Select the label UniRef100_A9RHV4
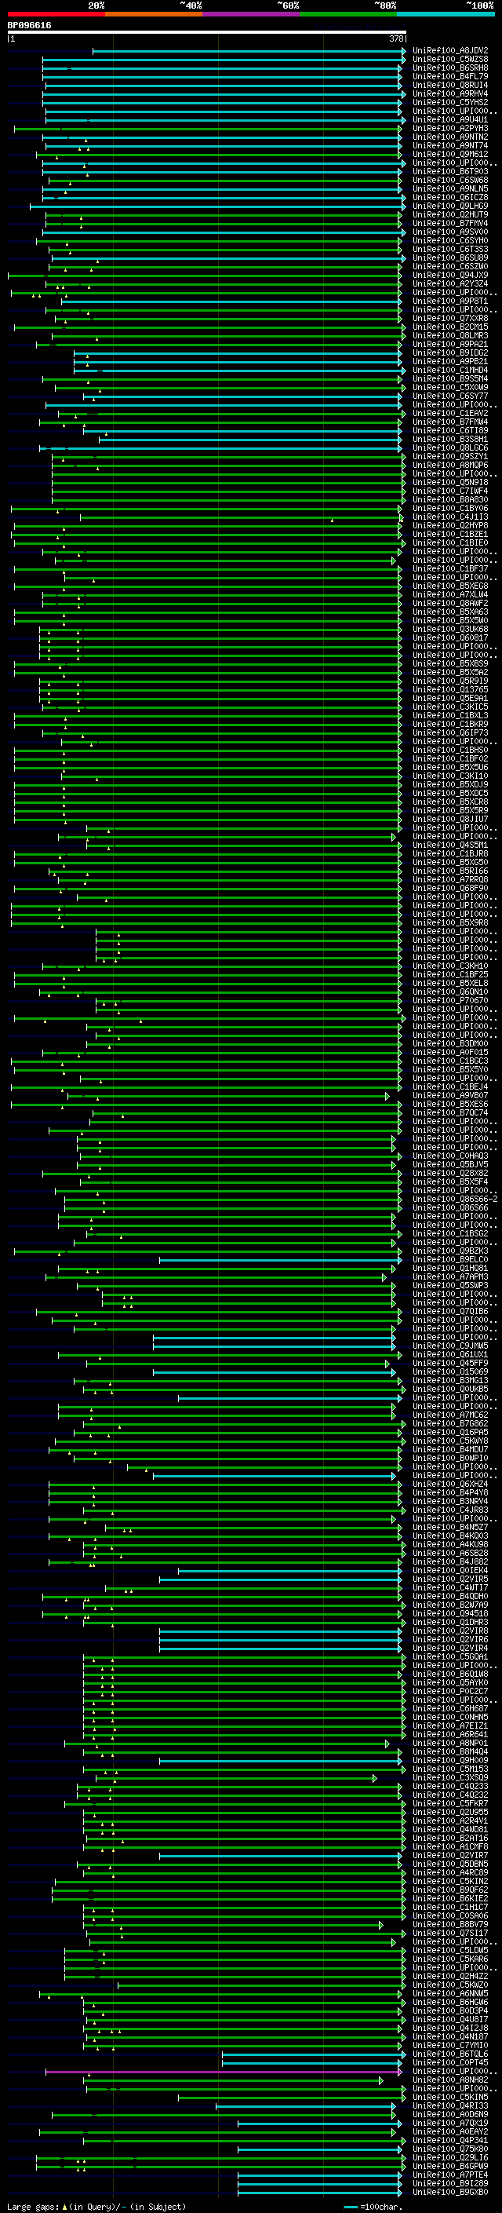The image size is (502, 2213). [x=450, y=93]
